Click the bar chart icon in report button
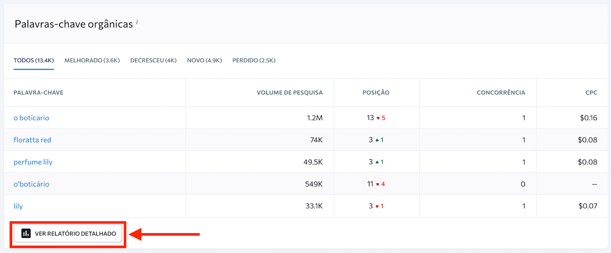The width and height of the screenshot is (611, 253). pyautogui.click(x=26, y=234)
